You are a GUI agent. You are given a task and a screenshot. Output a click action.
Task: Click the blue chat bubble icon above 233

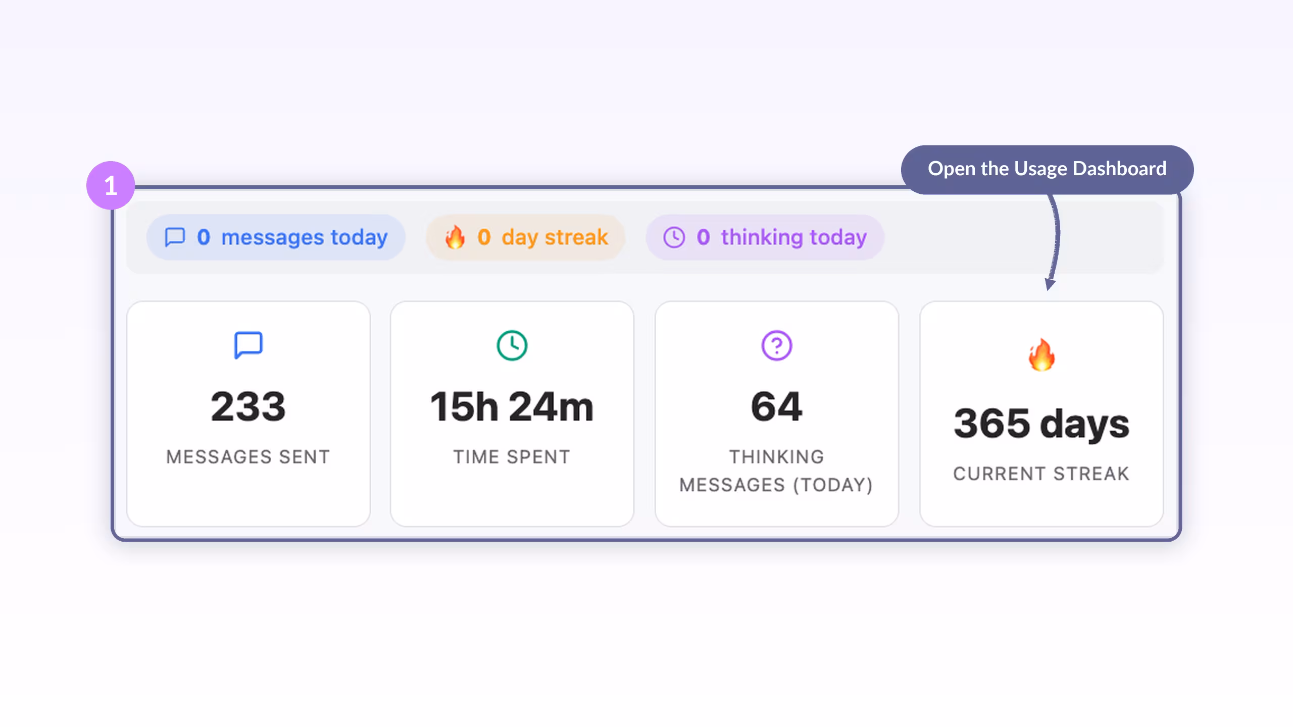point(248,345)
